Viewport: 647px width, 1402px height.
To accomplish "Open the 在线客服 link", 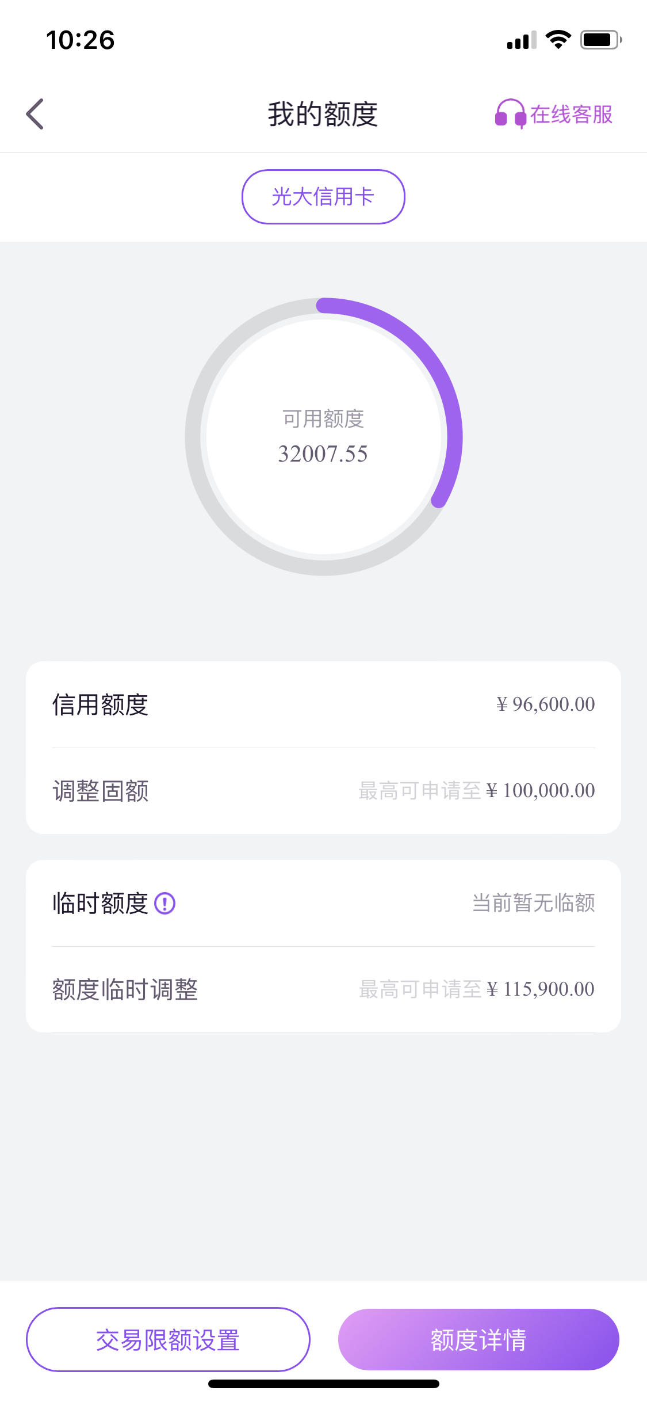I will point(571,115).
